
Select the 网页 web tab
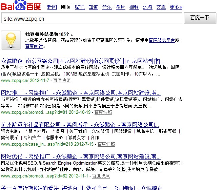point(66,7)
